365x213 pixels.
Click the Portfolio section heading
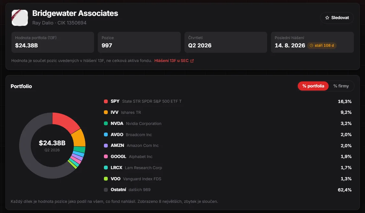(x=21, y=86)
